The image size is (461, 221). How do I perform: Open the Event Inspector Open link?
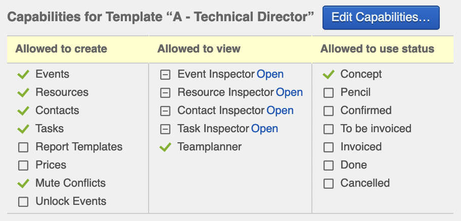pyautogui.click(x=270, y=74)
